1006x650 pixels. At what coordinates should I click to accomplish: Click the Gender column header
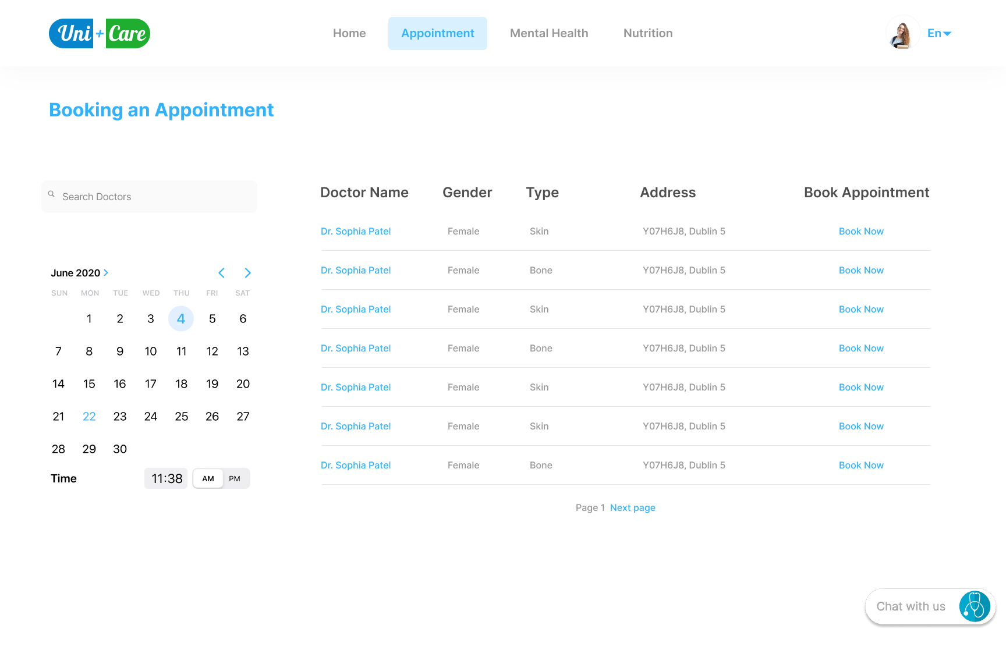click(467, 193)
